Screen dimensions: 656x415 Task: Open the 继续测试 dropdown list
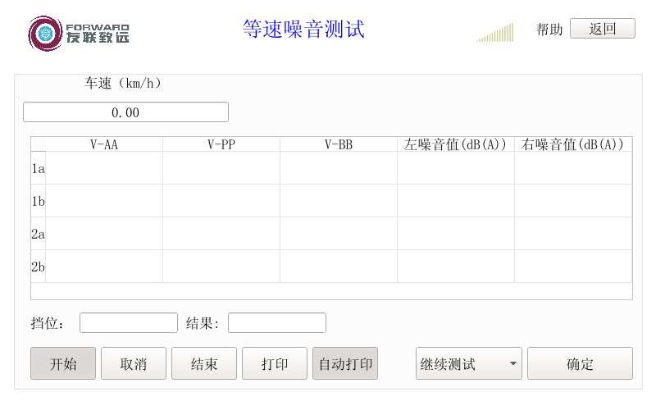coord(469,363)
